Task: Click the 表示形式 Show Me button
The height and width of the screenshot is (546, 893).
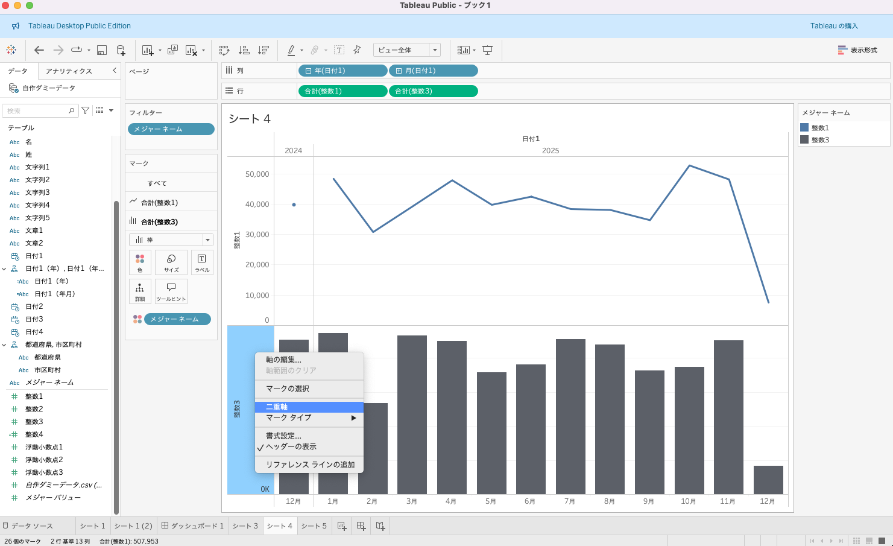Action: click(857, 50)
